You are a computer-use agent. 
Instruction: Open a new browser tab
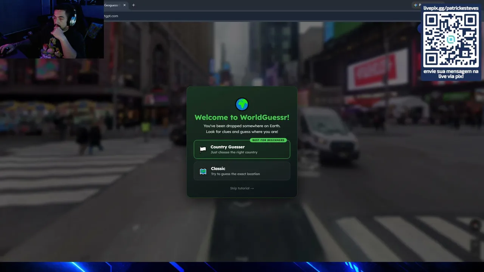pyautogui.click(x=133, y=5)
